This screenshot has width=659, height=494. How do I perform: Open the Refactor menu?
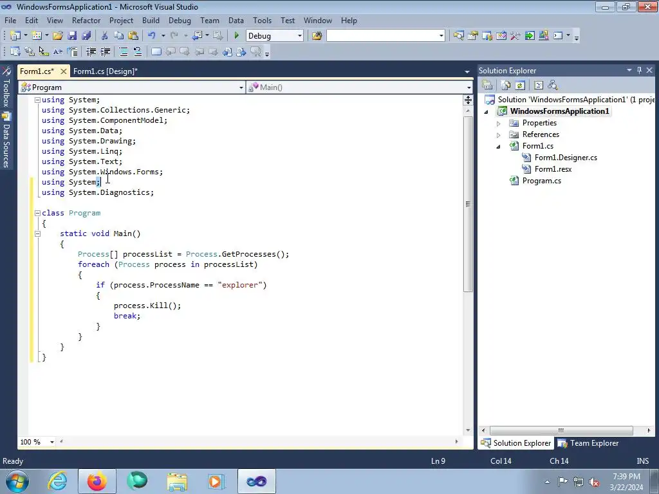(x=86, y=20)
